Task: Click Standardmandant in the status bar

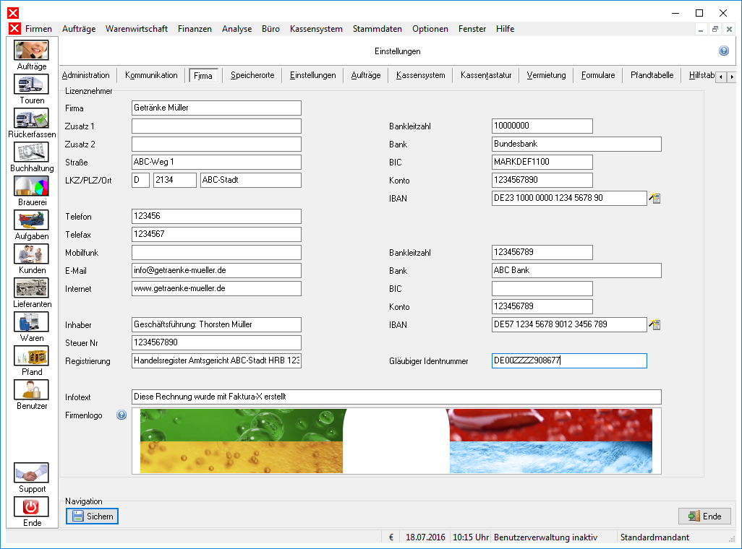Action: coord(654,537)
